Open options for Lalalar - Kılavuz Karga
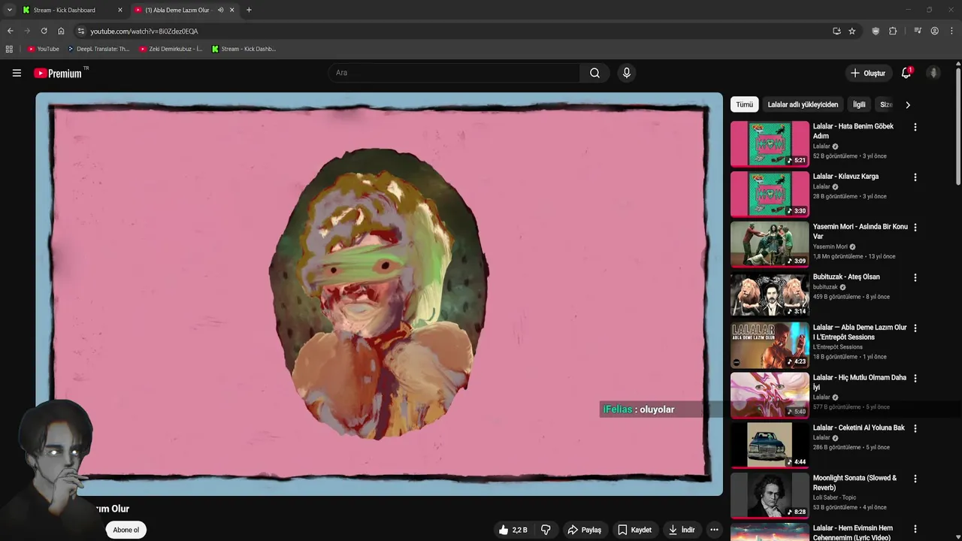962x541 pixels. (x=915, y=177)
